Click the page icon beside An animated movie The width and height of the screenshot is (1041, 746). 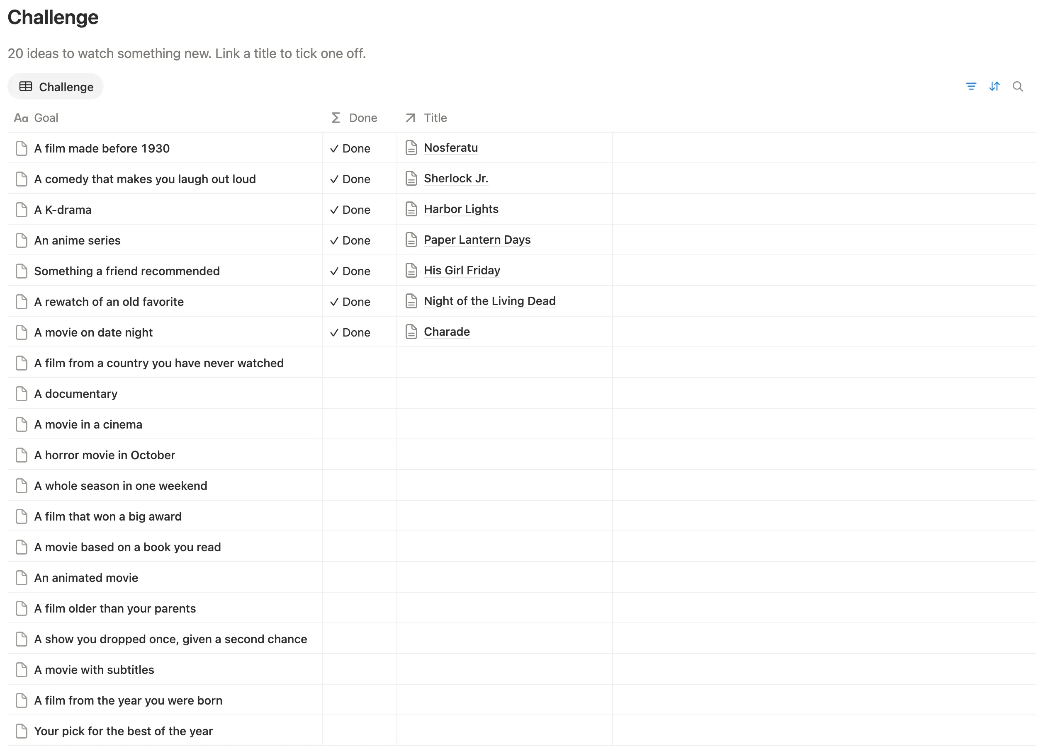[x=21, y=578]
